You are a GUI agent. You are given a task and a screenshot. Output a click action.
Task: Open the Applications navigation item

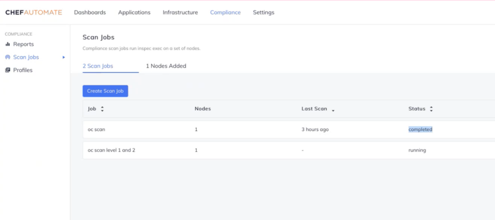coord(134,12)
